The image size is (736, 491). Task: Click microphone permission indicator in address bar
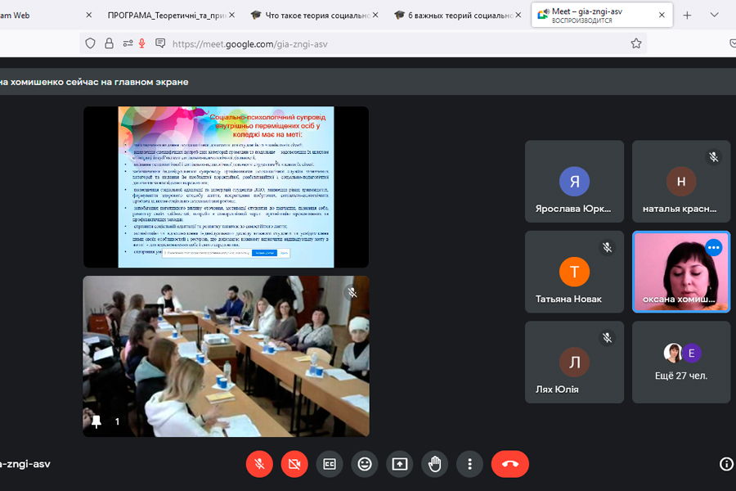(141, 43)
